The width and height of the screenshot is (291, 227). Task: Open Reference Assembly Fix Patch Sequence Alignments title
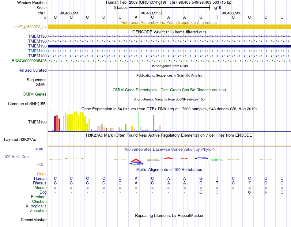tap(169, 22)
